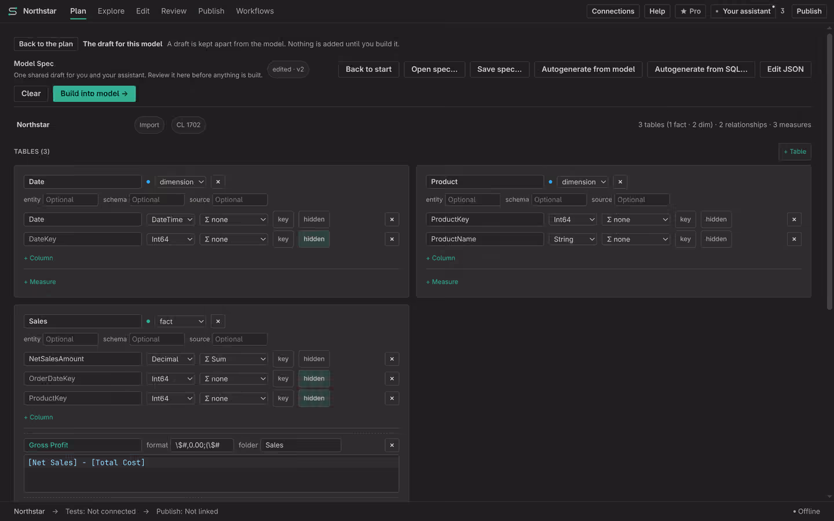
Task: Select the Plan tab
Action: point(78,11)
